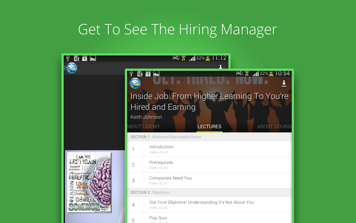Viewport: 356px width, 223px height.
Task: Tap the progress circle for Prerequisite lecture
Action: (x=143, y=165)
